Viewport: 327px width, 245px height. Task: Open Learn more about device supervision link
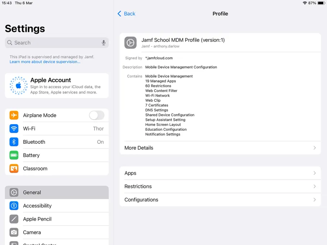[x=45, y=62]
